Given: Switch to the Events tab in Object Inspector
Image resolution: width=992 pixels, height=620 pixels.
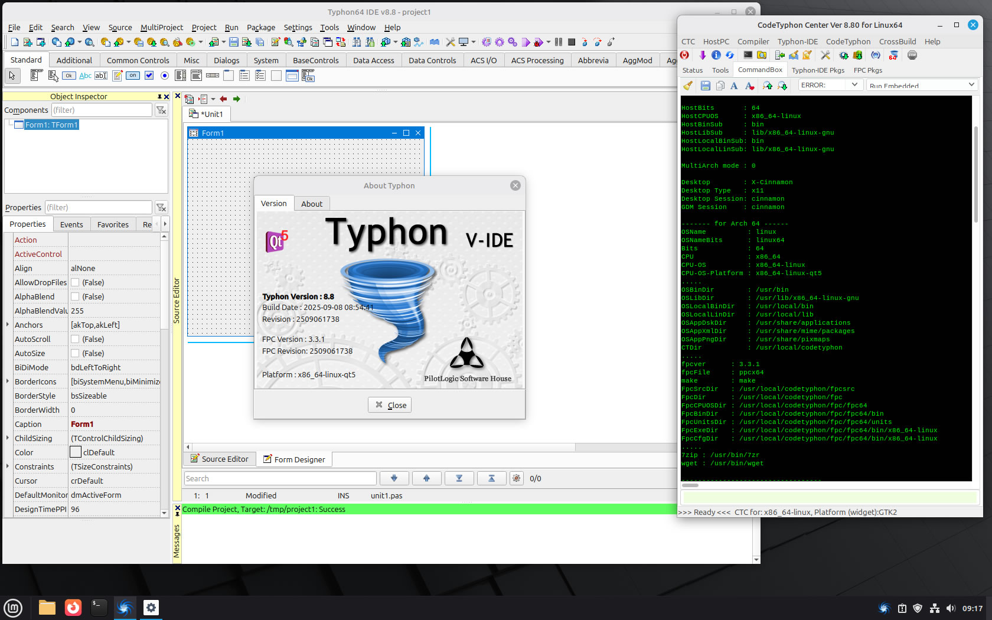Looking at the screenshot, I should (71, 224).
